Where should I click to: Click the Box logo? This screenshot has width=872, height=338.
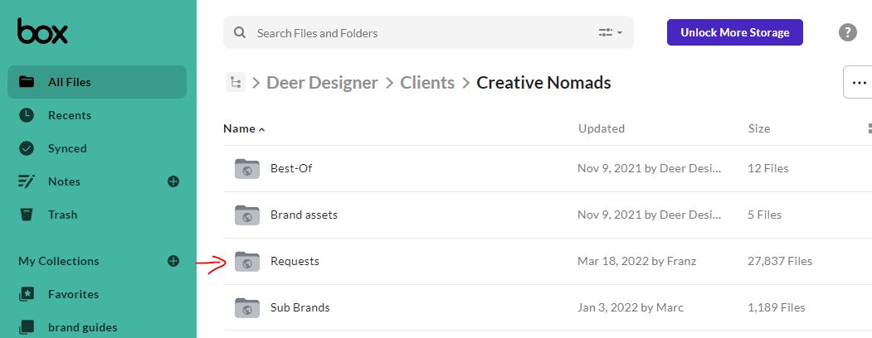click(42, 31)
